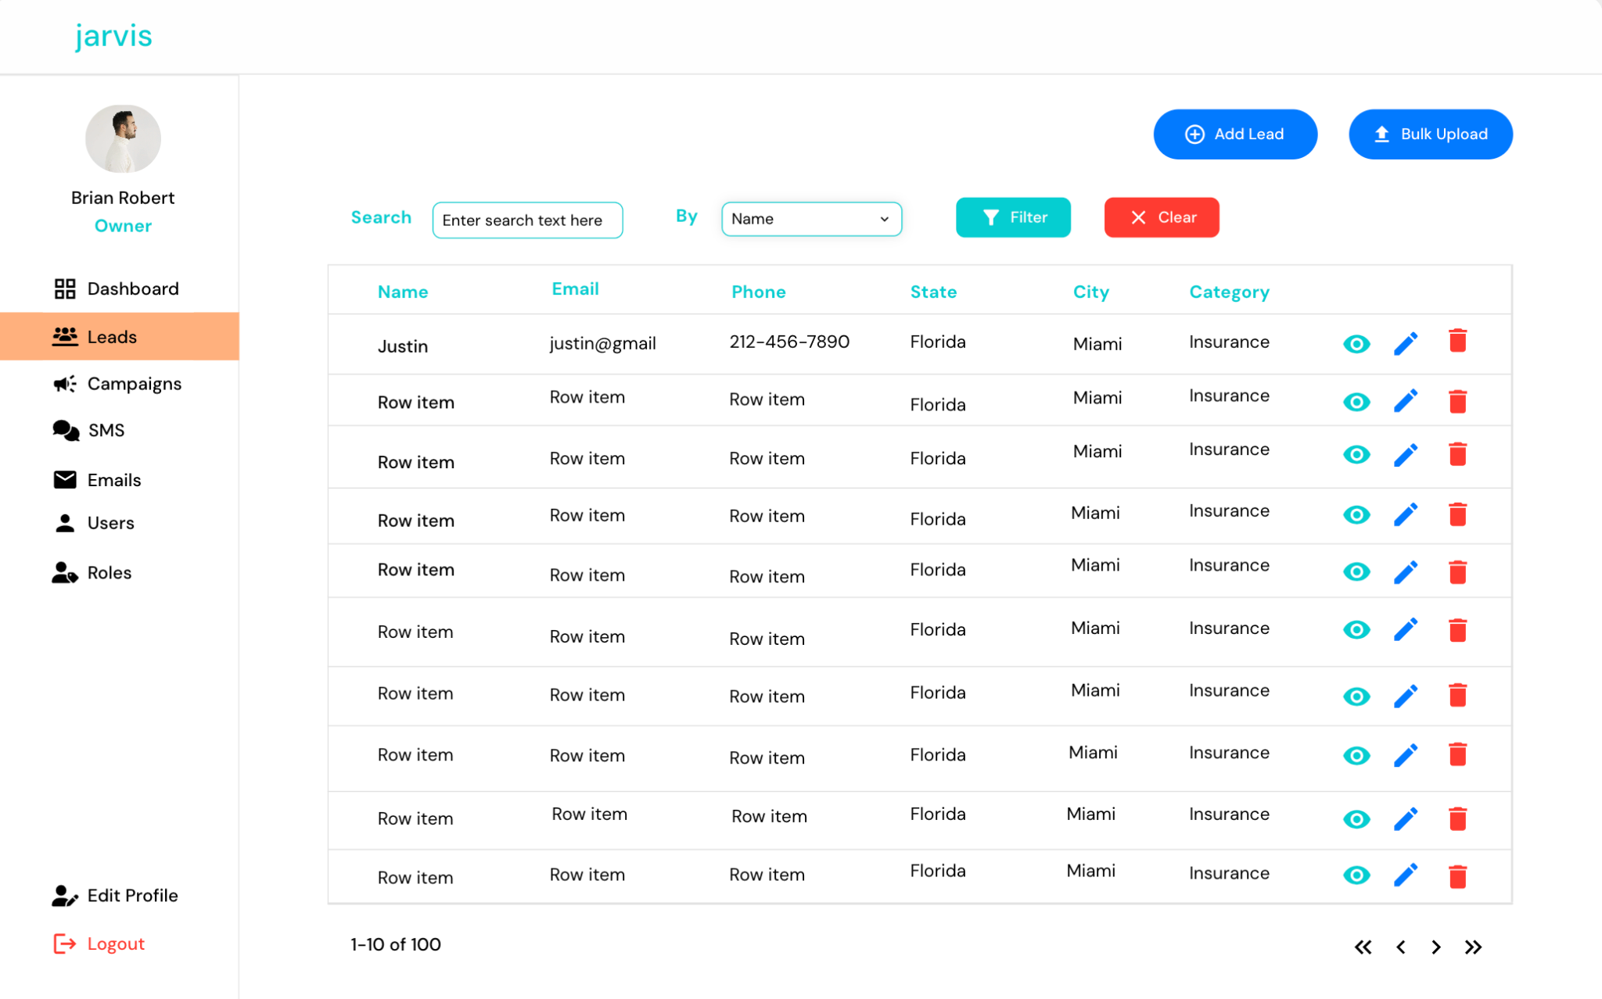Apply the search with the Filter button
Image resolution: width=1602 pixels, height=999 pixels.
point(1013,217)
